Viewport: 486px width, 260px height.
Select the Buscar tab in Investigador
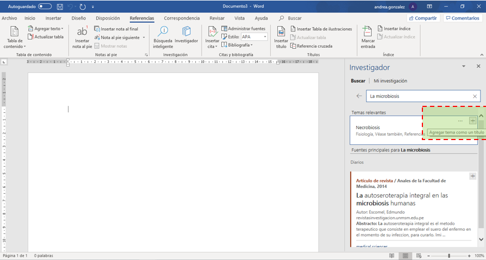358,81
